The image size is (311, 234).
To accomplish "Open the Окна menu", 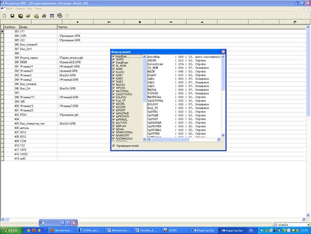I will click(38, 9).
